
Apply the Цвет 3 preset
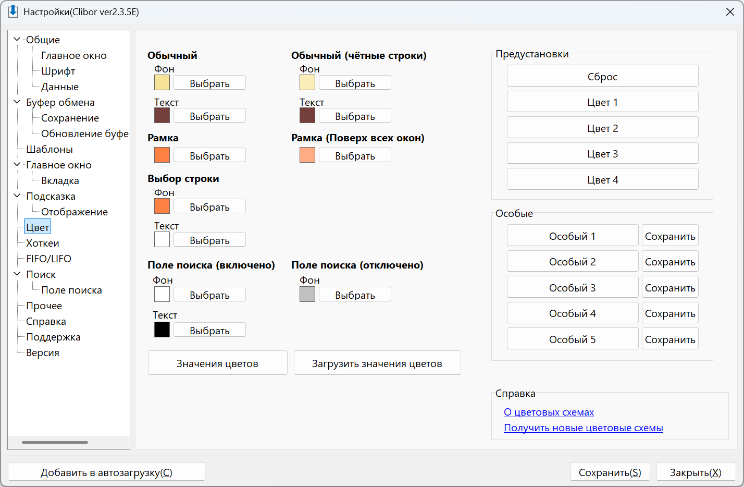(x=602, y=153)
